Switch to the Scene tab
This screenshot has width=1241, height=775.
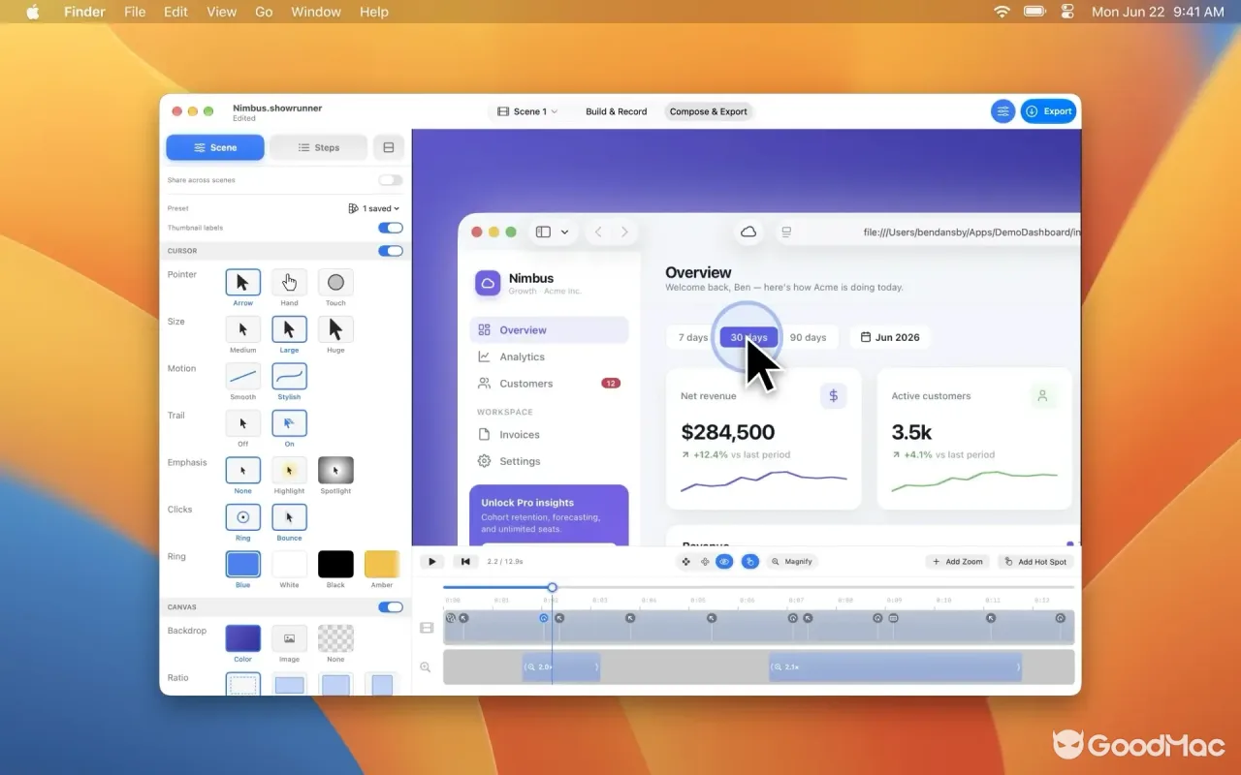tap(215, 147)
